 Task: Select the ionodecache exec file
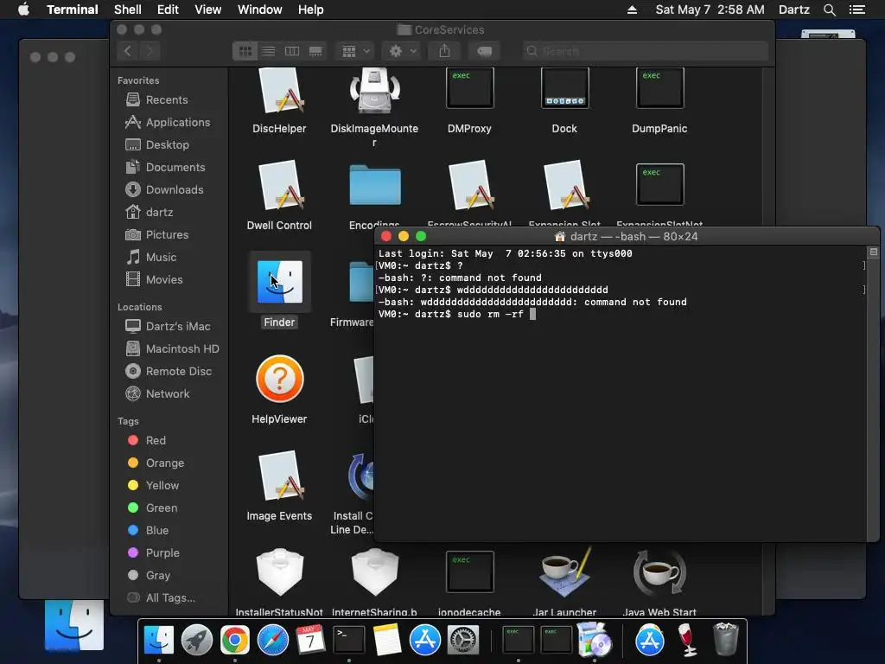click(469, 571)
